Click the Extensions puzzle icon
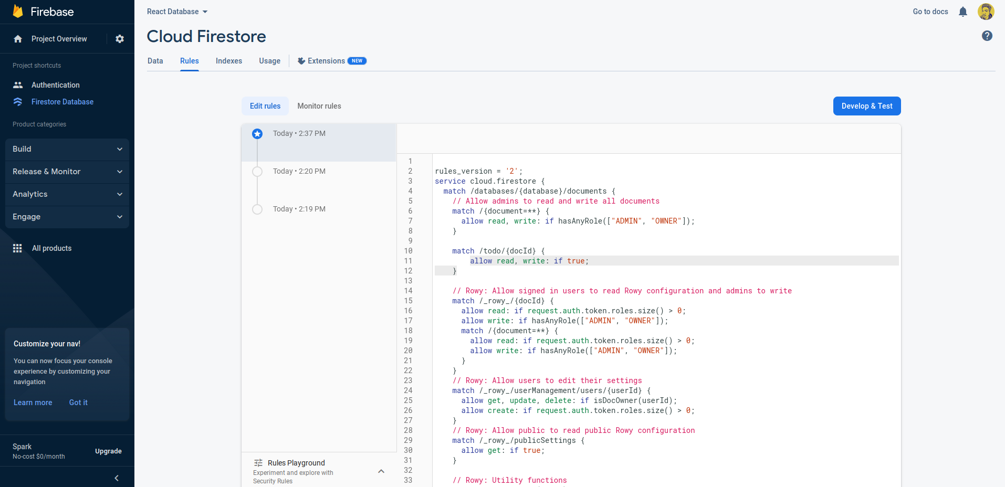The height and width of the screenshot is (487, 1005). pyautogui.click(x=301, y=61)
